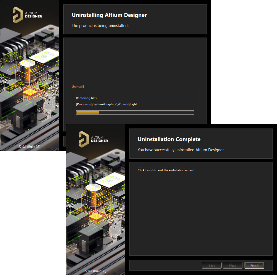Click the "Click Finish to exit" instruction text
The height and width of the screenshot is (275, 277).
click(166, 170)
